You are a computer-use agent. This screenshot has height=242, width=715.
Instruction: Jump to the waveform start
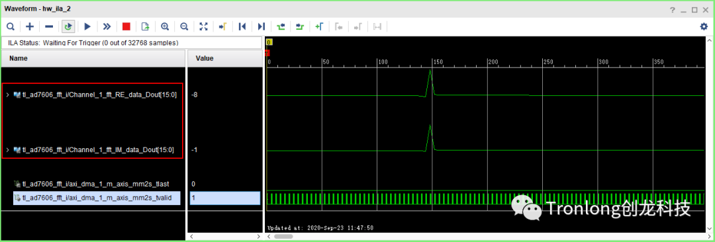tap(242, 26)
